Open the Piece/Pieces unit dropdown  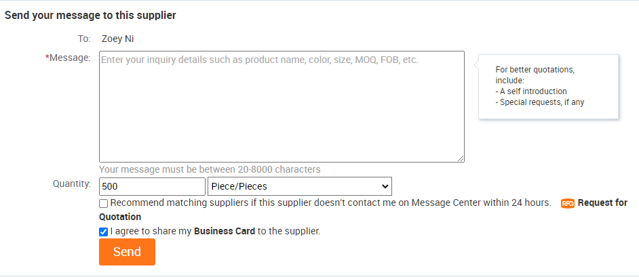299,186
